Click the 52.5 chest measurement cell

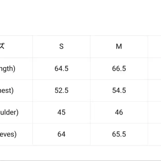point(61,91)
